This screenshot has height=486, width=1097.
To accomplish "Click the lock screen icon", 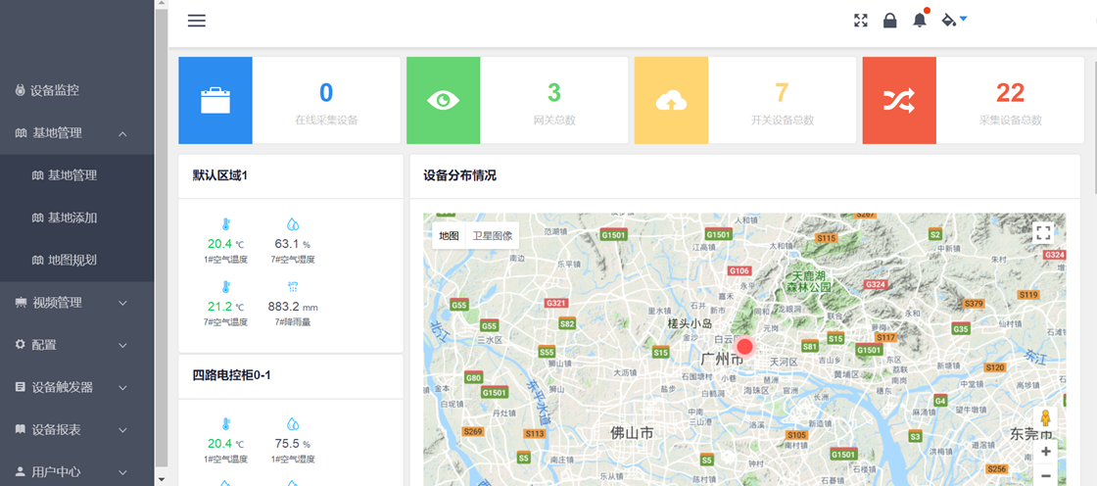I will (x=889, y=21).
